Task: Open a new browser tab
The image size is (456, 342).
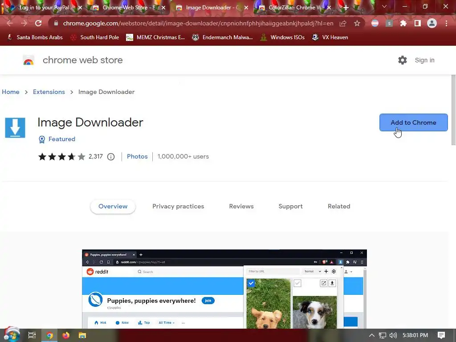Action: click(x=346, y=8)
